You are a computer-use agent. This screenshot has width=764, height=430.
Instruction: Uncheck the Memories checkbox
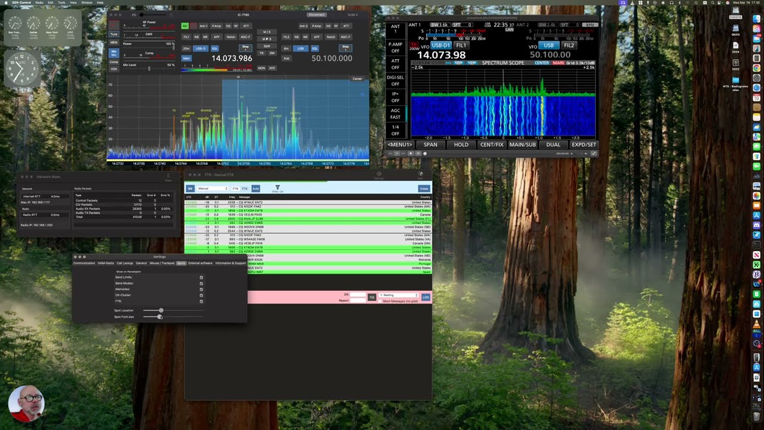[x=201, y=289]
